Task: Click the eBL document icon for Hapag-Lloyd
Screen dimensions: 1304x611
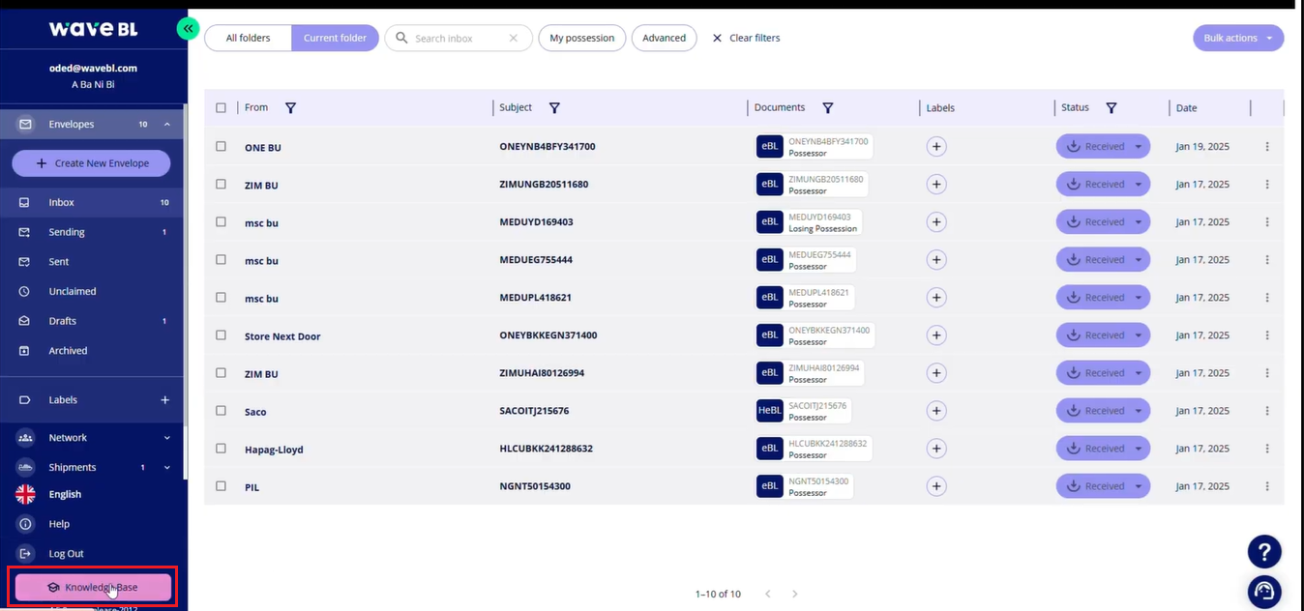Action: [x=769, y=449]
